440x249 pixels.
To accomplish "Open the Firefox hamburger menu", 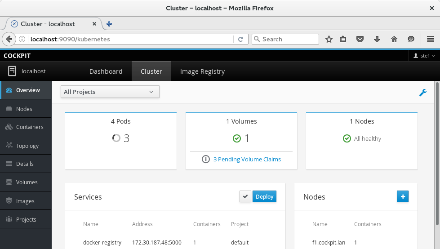I will 430,39.
